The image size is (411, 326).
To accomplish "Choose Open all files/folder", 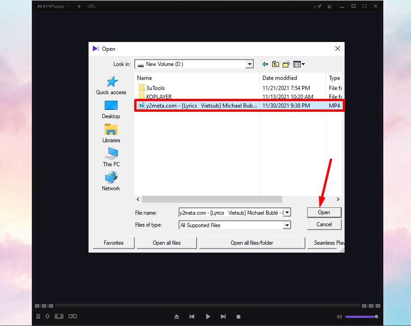I will coord(252,242).
